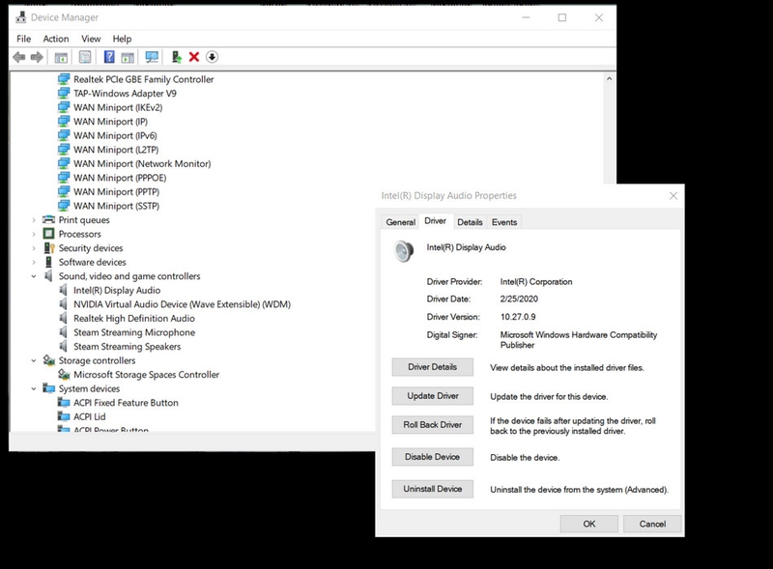Open the Help menu

click(x=122, y=39)
